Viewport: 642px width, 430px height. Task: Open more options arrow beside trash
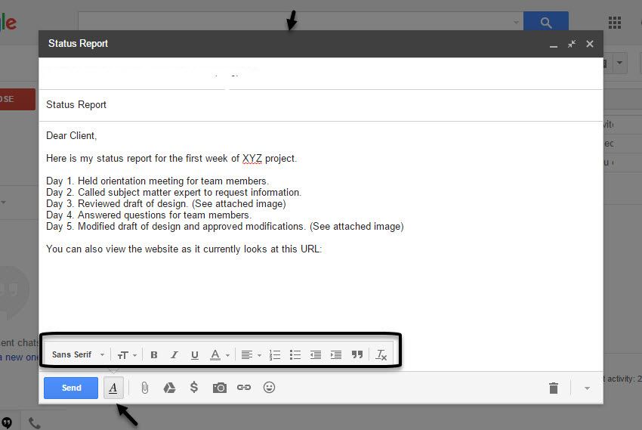[587, 388]
